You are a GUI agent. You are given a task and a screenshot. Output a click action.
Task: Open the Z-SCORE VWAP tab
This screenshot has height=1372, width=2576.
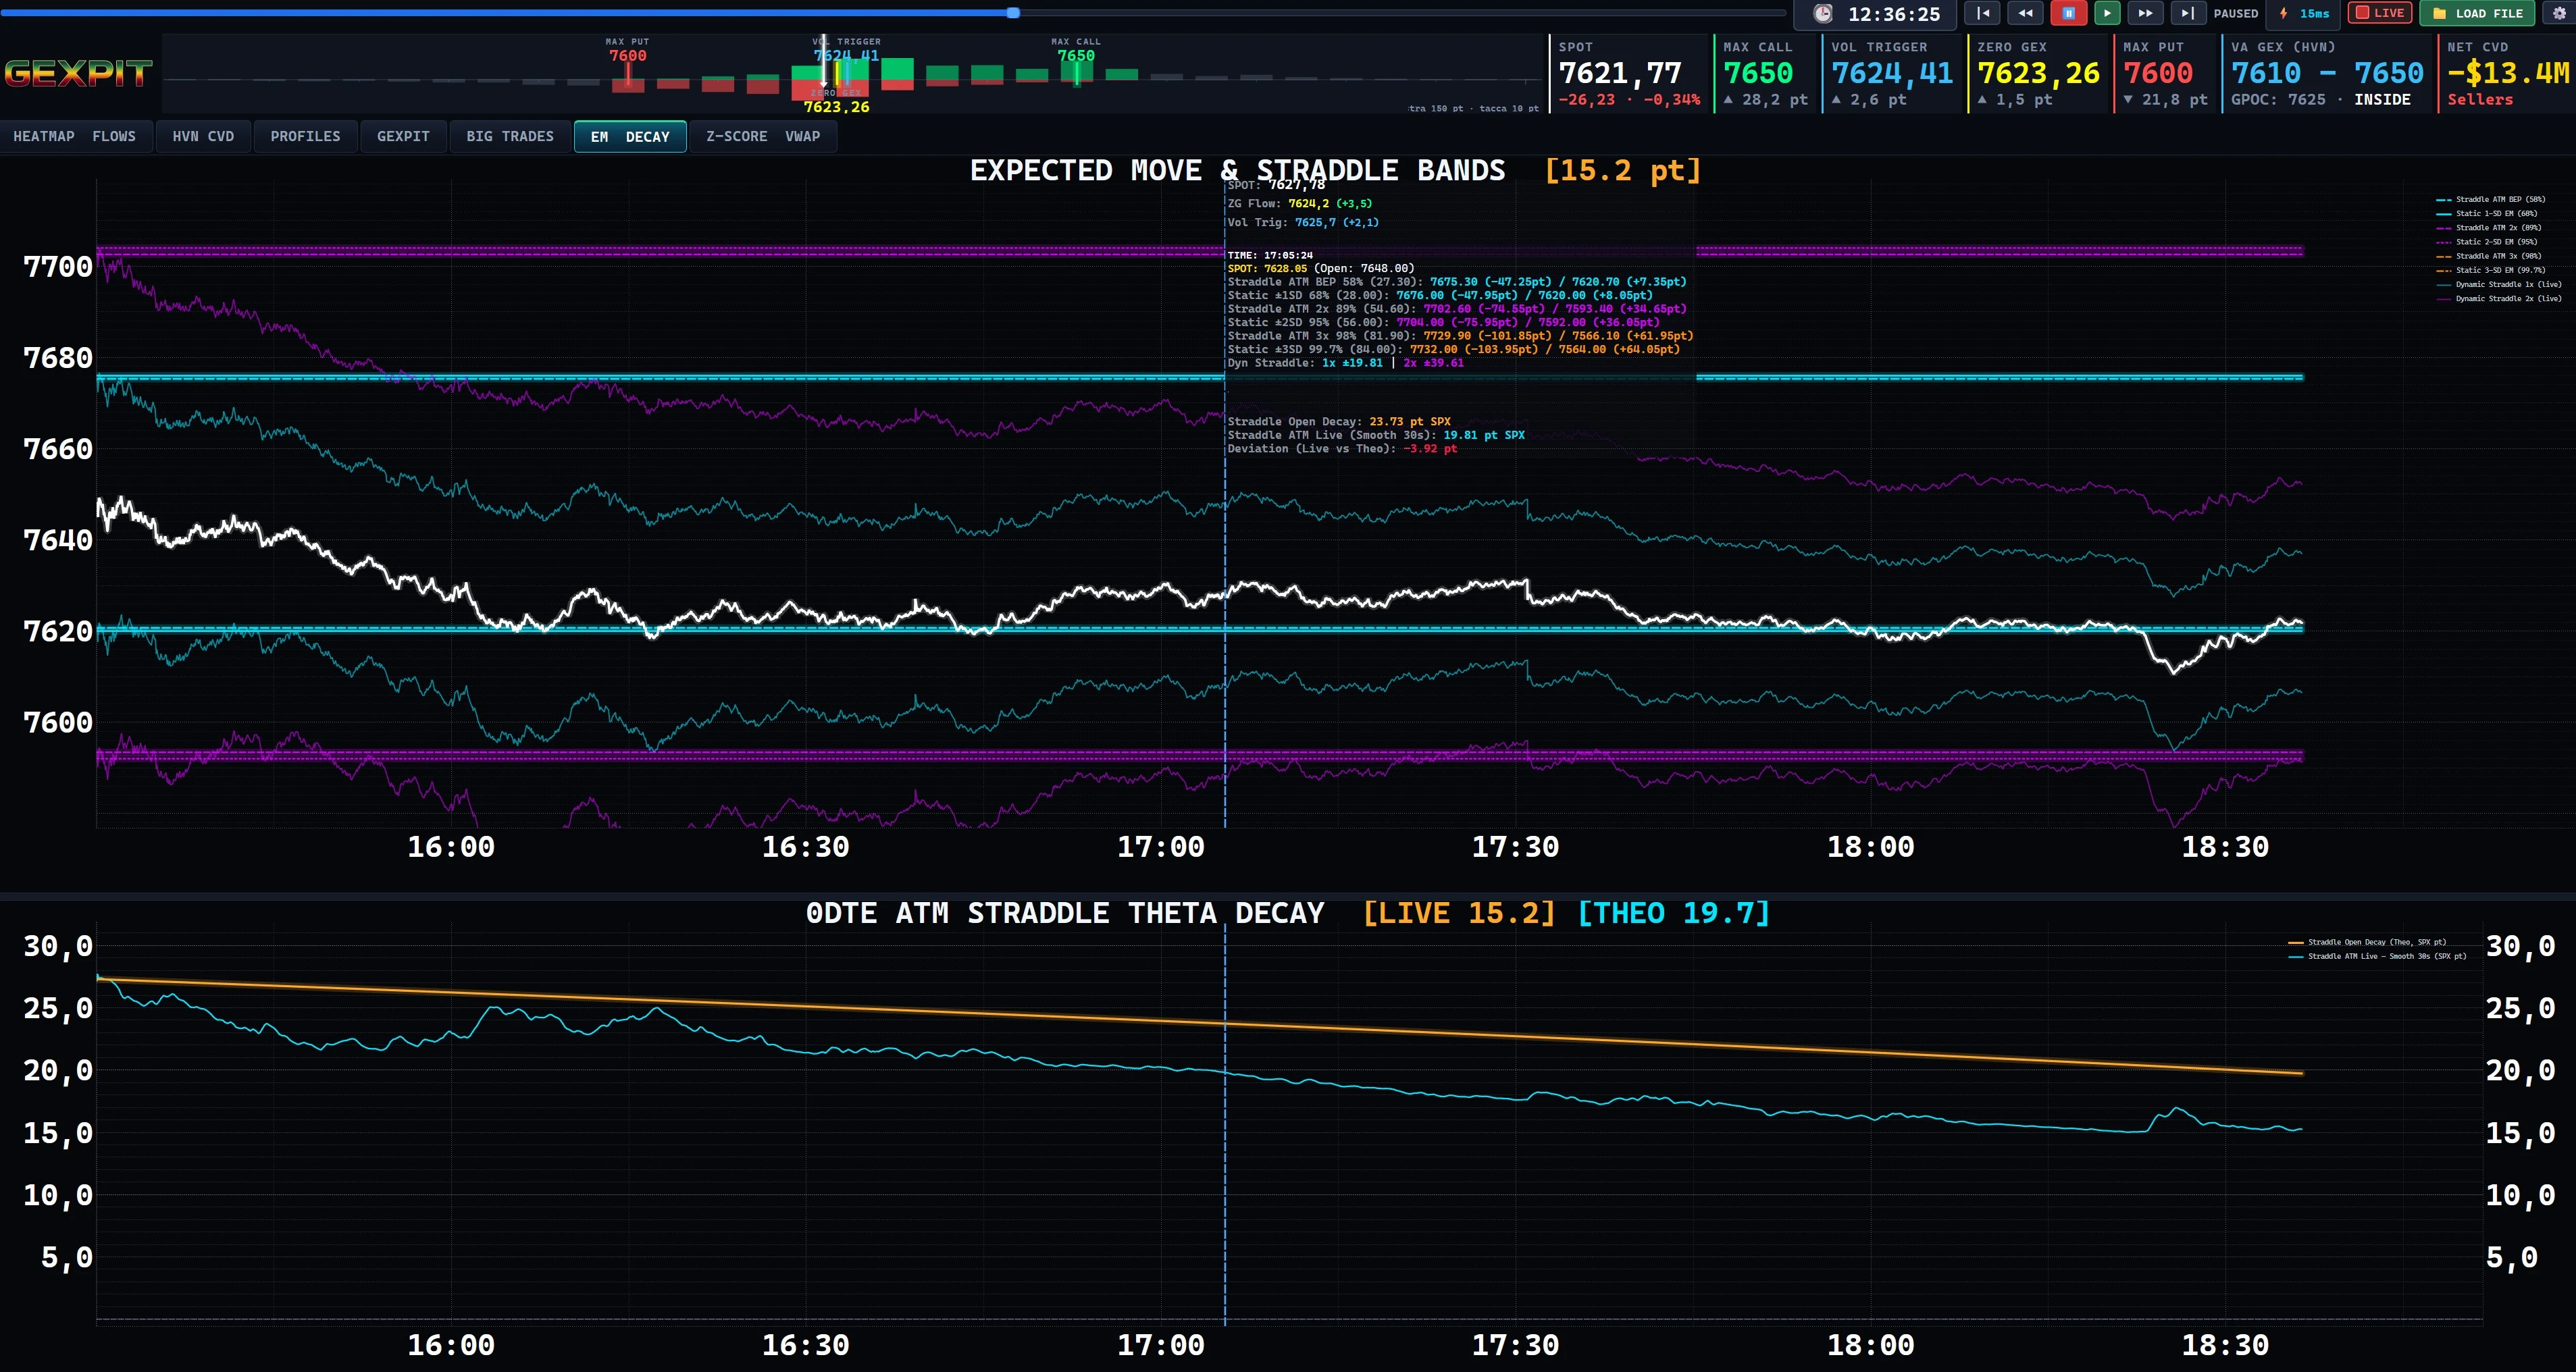(x=763, y=136)
